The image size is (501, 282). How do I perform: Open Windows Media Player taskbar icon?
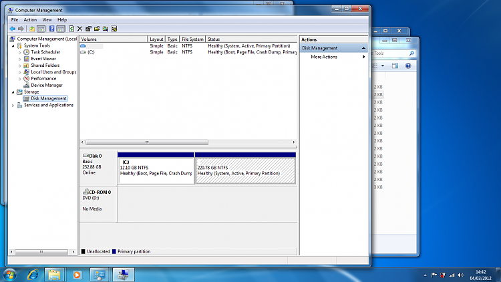point(77,275)
